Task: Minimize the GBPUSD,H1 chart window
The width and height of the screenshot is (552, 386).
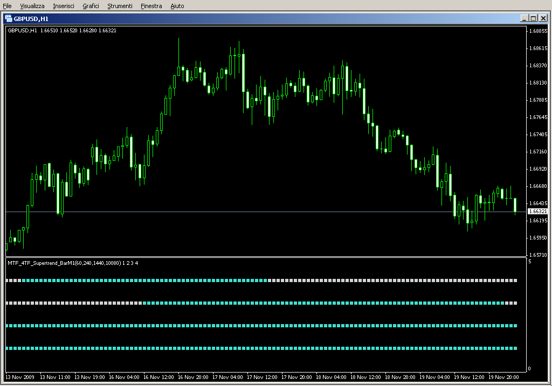Action: point(524,18)
